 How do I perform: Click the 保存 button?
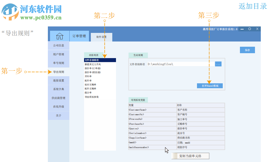(x=247, y=50)
